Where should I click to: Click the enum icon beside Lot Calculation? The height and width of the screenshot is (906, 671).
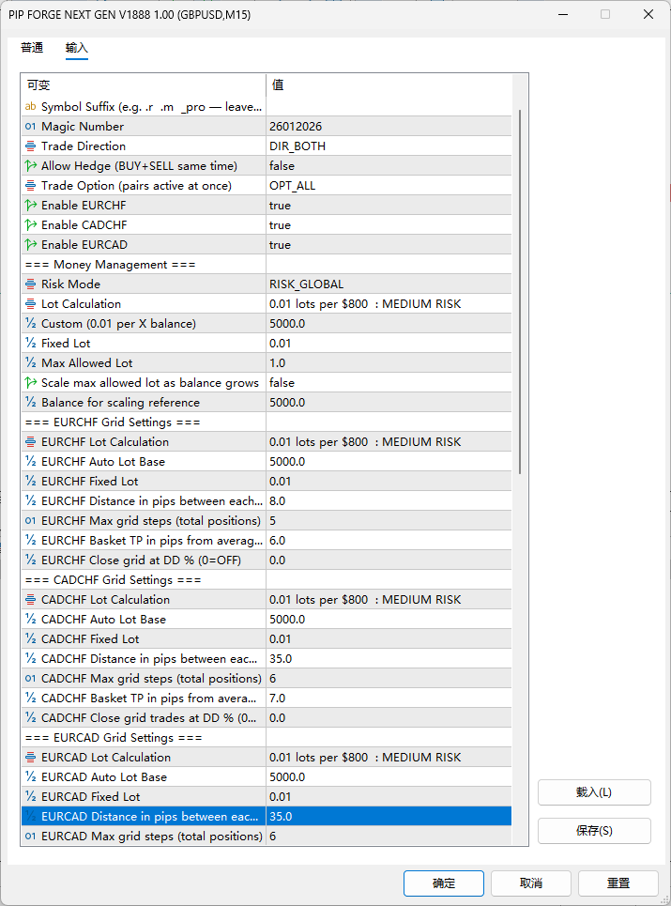click(31, 303)
